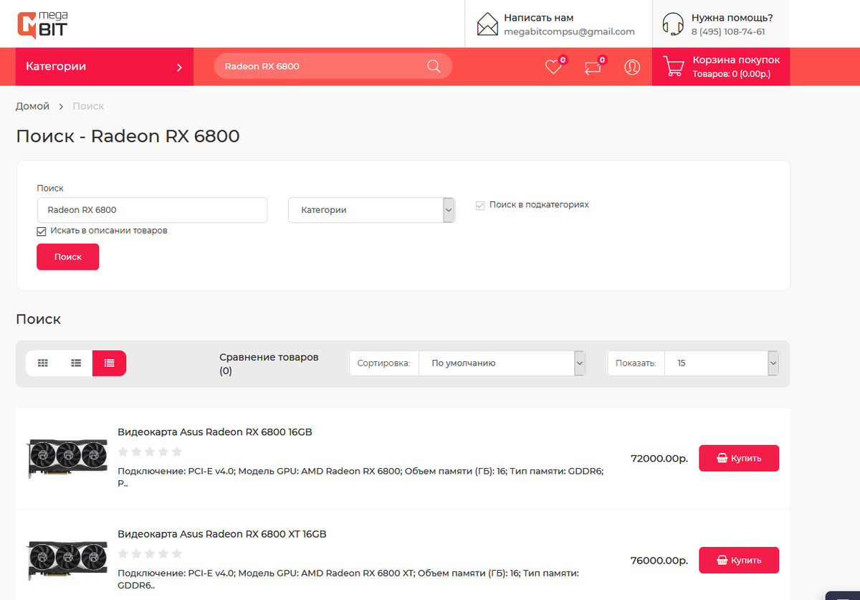Rate Radeon RX 6800 XT 16GB five stars
The image size is (860, 600).
point(176,553)
